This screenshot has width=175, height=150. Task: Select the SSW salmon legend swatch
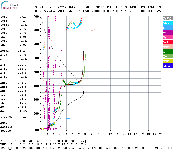(x=168, y=47)
